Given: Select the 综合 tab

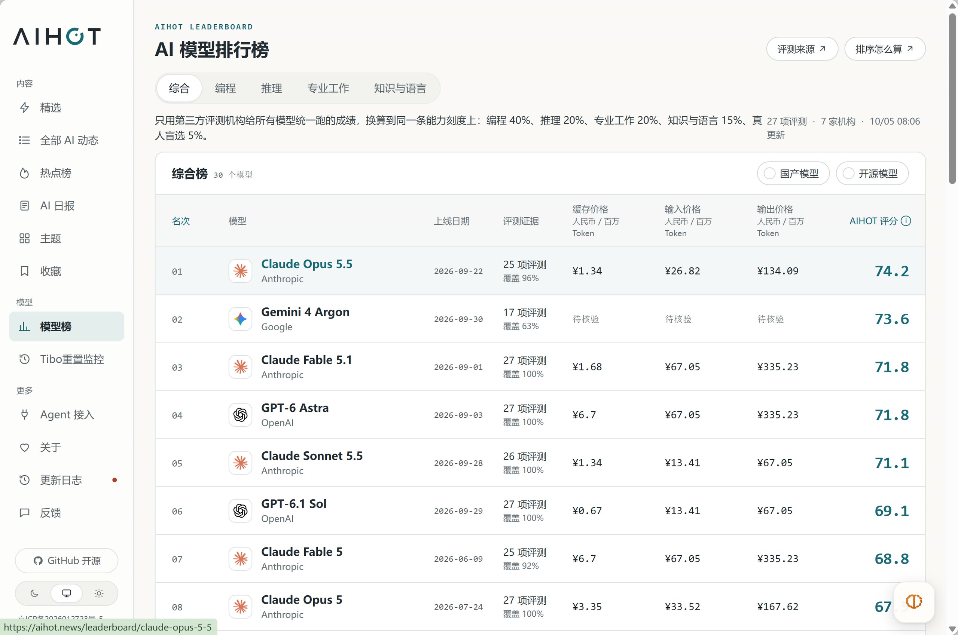Looking at the screenshot, I should (x=179, y=88).
